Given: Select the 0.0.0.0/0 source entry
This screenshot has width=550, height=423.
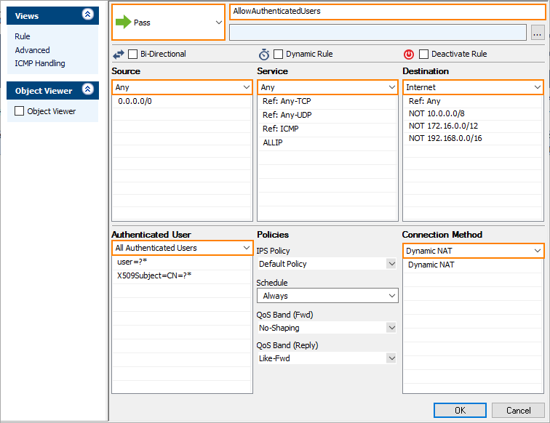Looking at the screenshot, I should tap(182, 101).
